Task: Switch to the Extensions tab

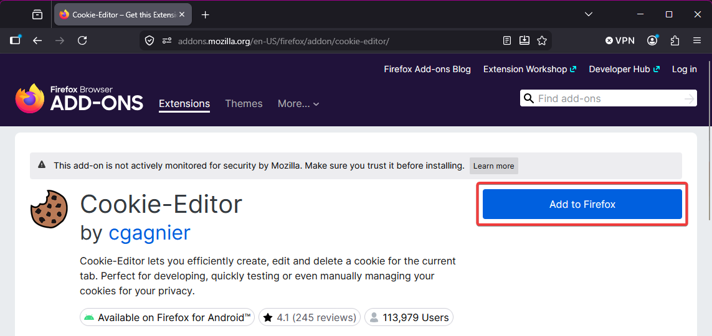Action: [184, 104]
